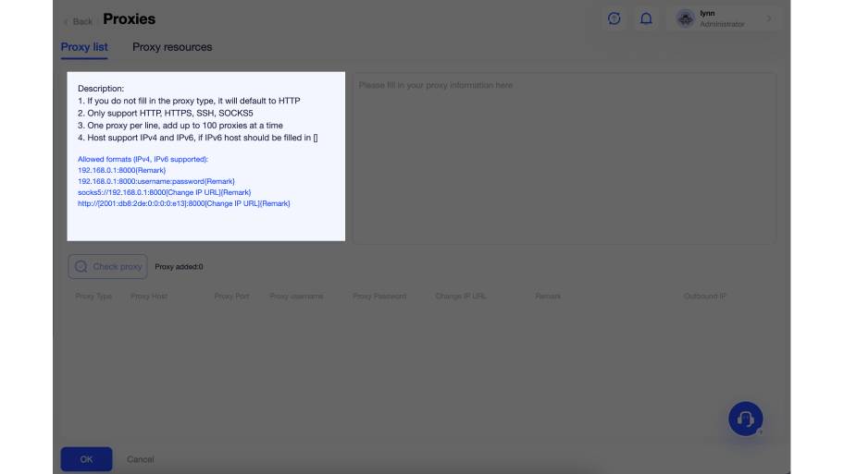Click the socks5://192.168.0.1:8000 example line
Viewport: 844px width, 474px height.
tap(164, 192)
